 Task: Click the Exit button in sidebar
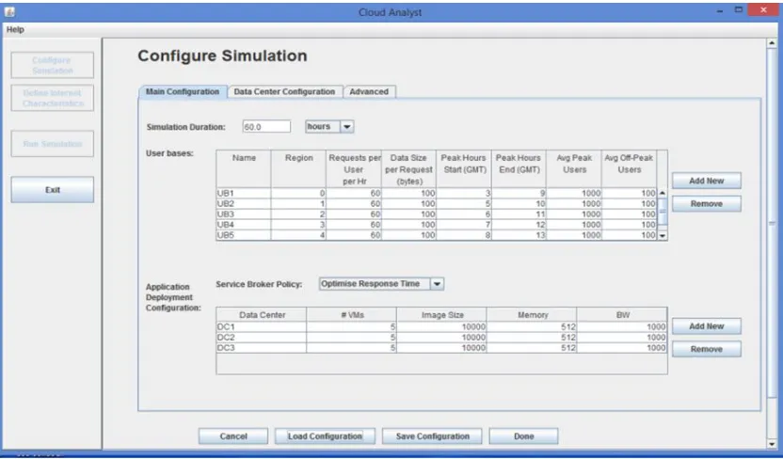53,190
